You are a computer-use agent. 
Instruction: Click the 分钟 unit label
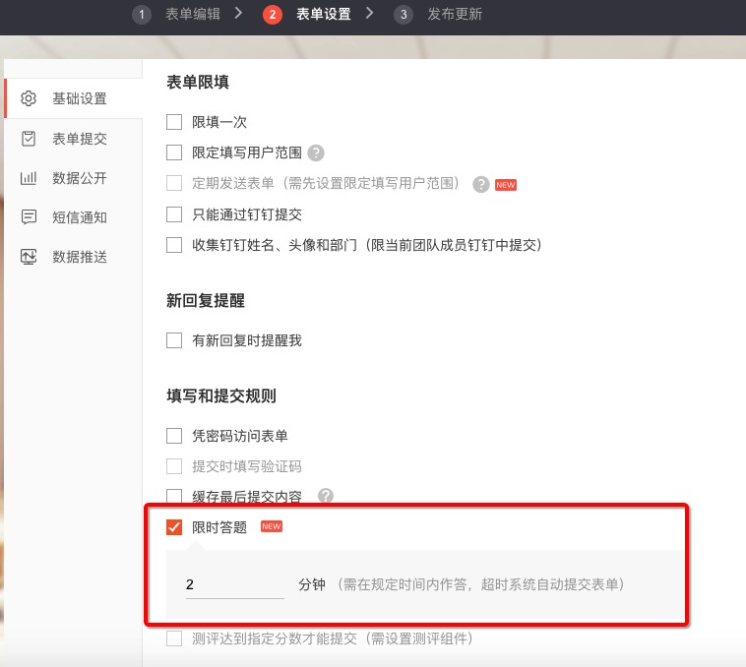tap(312, 584)
